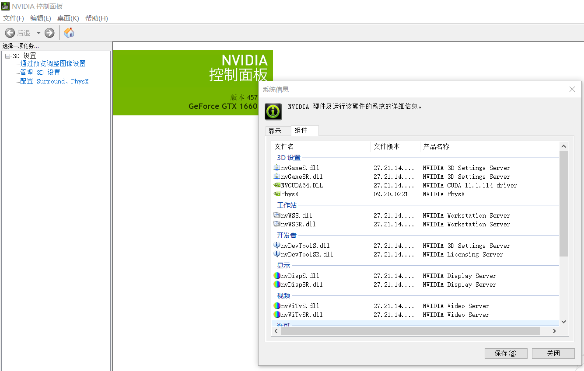Select the nvViTvSR.dll file icon
This screenshot has height=371, width=584.
tap(277, 315)
